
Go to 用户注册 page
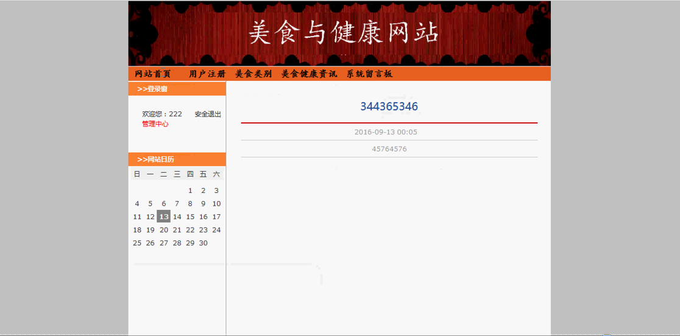tap(207, 74)
